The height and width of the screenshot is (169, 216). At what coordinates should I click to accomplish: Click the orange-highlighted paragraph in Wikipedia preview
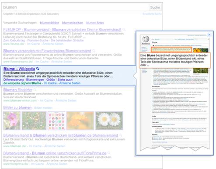point(171,50)
